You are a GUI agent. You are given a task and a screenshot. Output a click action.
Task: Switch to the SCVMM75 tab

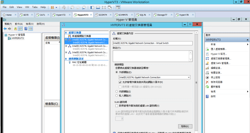point(121,15)
